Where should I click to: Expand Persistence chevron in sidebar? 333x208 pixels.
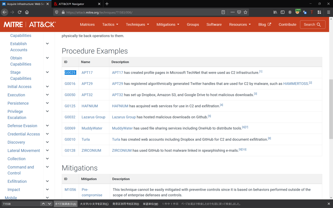(x=47, y=103)
